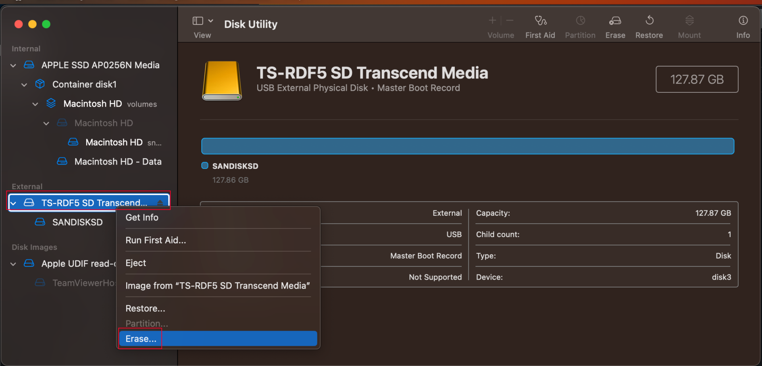Screen dimensions: 762x366
Task: Click the '127.86 GB' partition size text
Action: click(x=230, y=180)
